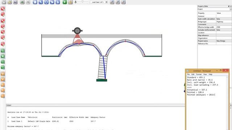Viewport: 232px width, 130px height.
Task: Close the Property Editor panel
Action: click(231, 6)
